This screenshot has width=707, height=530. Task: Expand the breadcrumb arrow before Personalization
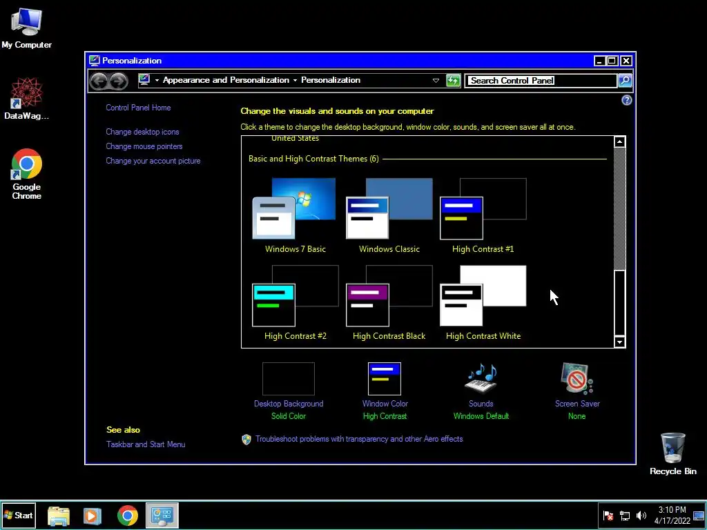295,80
